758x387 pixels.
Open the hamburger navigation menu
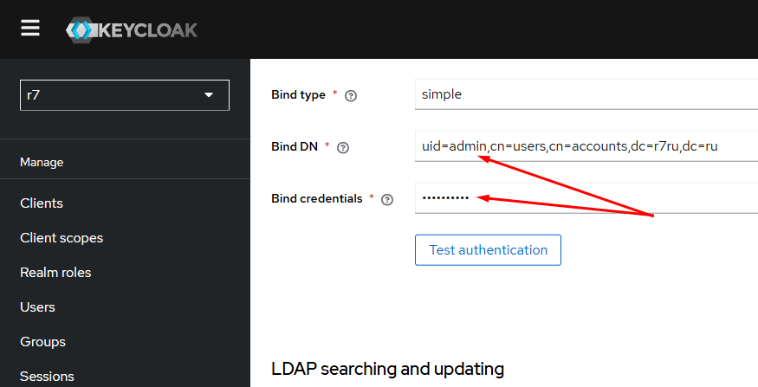(30, 29)
